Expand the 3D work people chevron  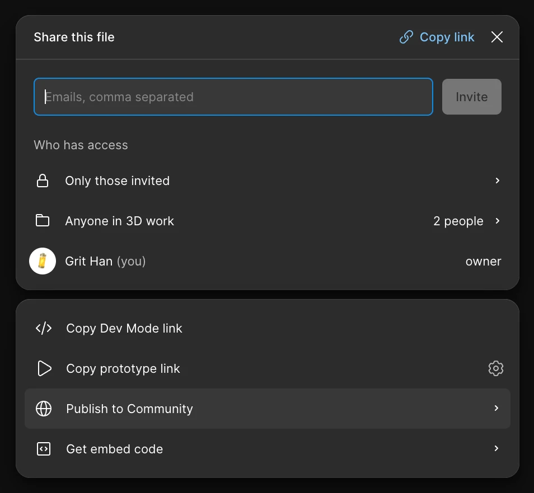point(497,221)
